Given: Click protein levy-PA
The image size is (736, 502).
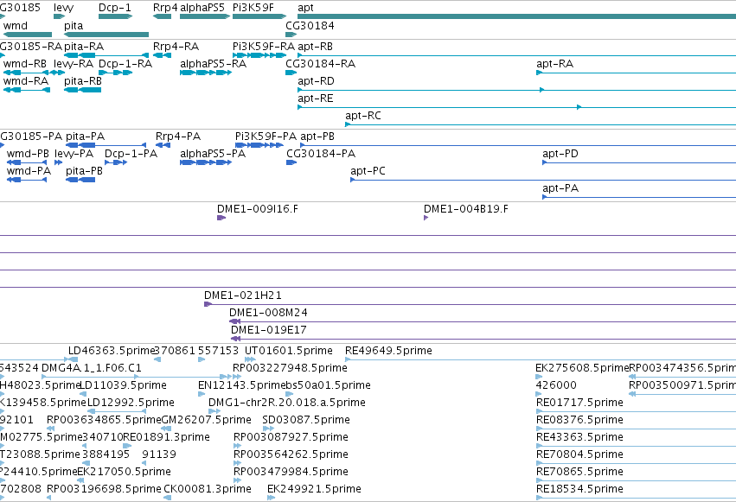Looking at the screenshot, I should tap(74, 154).
